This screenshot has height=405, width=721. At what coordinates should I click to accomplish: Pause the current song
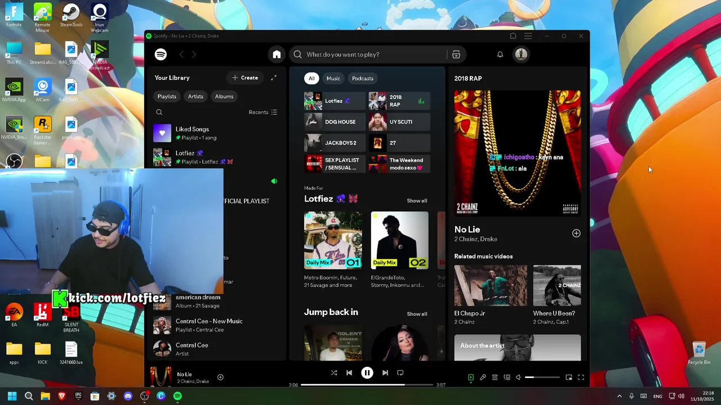(x=367, y=373)
